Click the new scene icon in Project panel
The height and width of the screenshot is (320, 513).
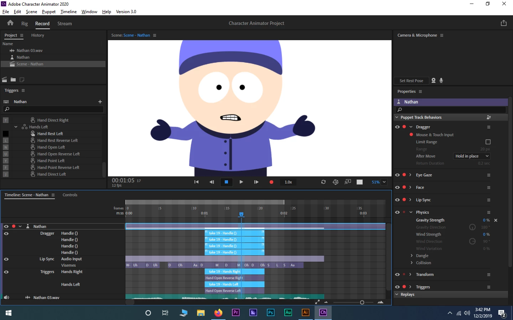(5, 80)
